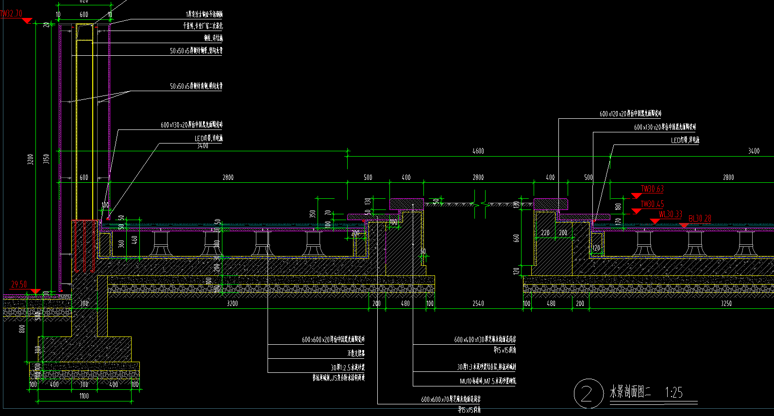The height and width of the screenshot is (416, 774).
Task: Pick the WL30.33 water level text
Action: [670, 214]
